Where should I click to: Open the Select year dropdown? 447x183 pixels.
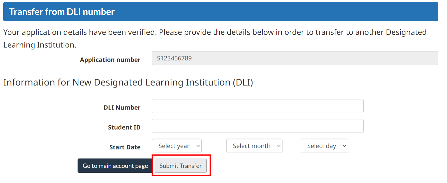pyautogui.click(x=177, y=146)
